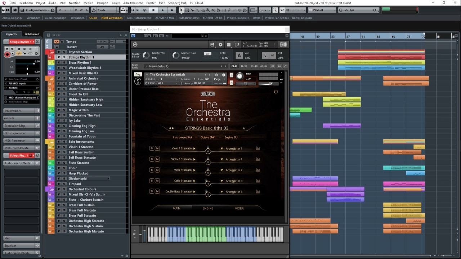Select the Glue tool
Screen dimensions: 461x259
pos(202,10)
